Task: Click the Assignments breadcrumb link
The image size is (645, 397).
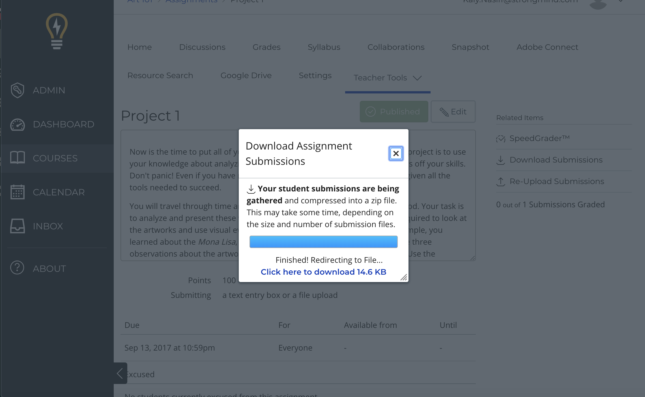Action: (191, 2)
